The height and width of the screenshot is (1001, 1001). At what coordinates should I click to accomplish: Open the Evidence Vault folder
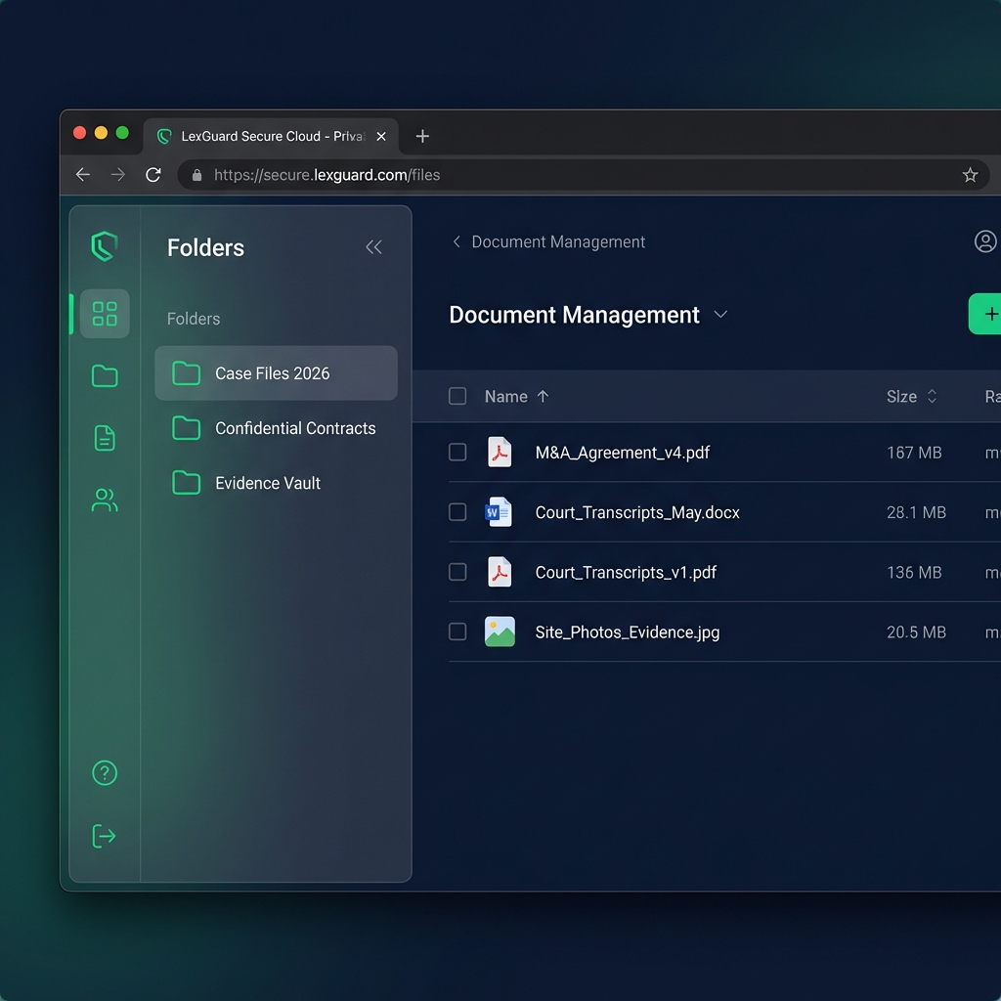pos(267,483)
